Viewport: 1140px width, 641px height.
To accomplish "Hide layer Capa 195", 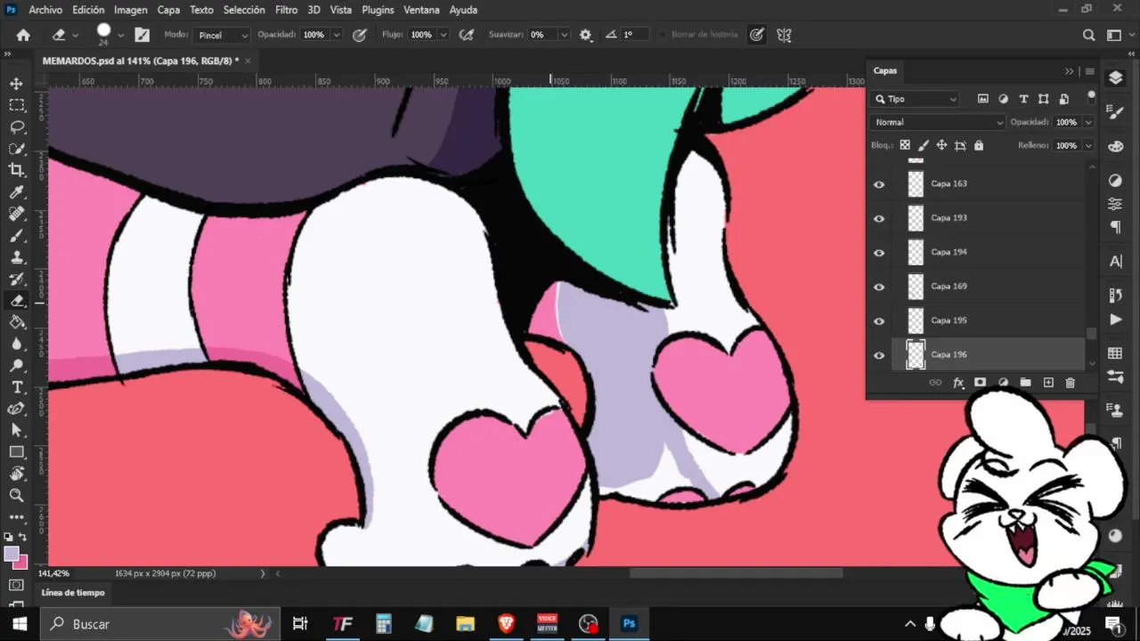I will click(879, 320).
